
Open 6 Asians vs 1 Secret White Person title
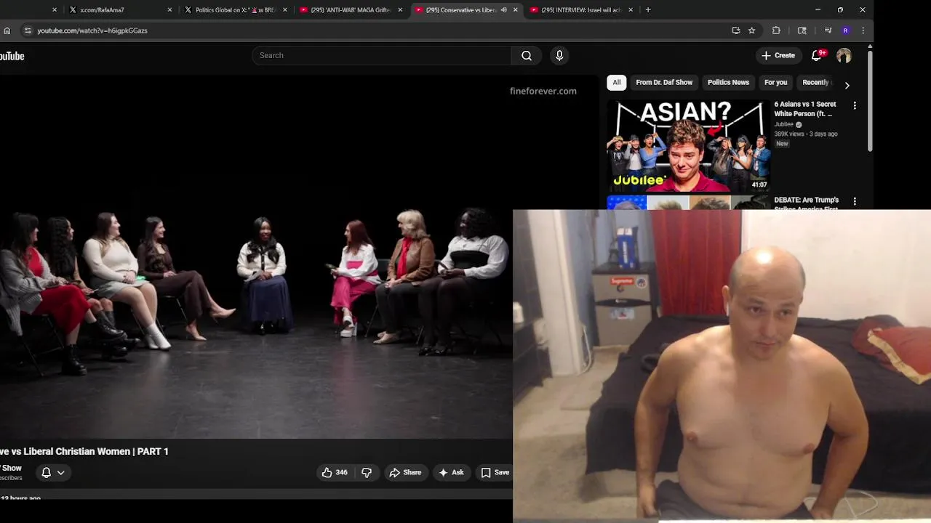point(805,109)
